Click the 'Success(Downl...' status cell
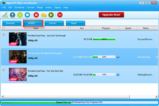 click(145, 39)
